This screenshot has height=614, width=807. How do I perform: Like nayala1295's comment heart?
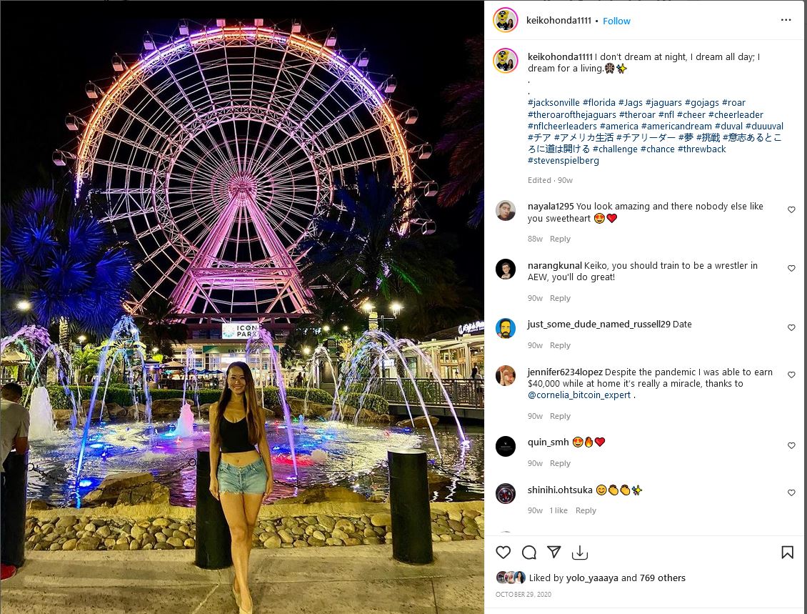tap(791, 209)
